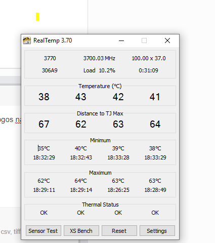
Task: Click the minimum temperature 35°C
Action: point(44,148)
